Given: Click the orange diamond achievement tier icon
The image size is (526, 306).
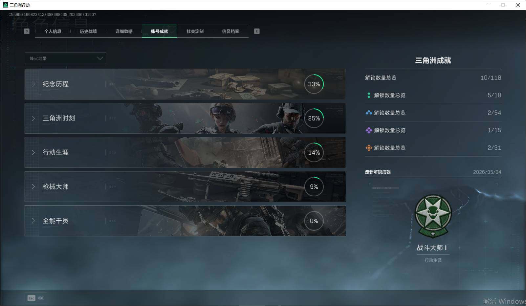Looking at the screenshot, I should click(x=369, y=148).
